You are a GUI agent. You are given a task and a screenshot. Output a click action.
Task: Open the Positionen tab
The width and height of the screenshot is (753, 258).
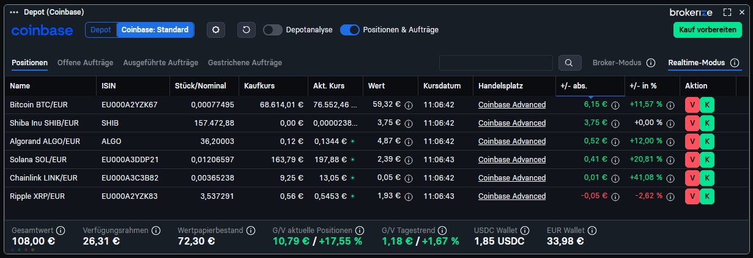(29, 63)
